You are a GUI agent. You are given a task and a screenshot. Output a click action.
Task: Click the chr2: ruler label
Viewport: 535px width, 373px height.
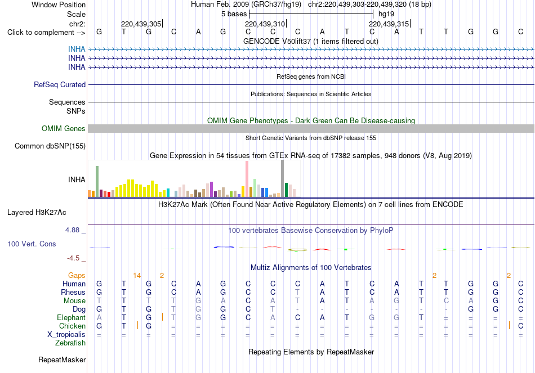(78, 24)
